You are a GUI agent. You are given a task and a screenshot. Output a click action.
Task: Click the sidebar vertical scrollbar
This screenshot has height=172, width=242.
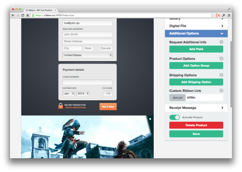231,74
